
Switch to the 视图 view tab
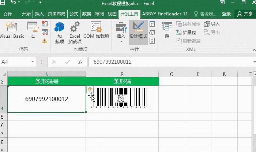pos(112,14)
